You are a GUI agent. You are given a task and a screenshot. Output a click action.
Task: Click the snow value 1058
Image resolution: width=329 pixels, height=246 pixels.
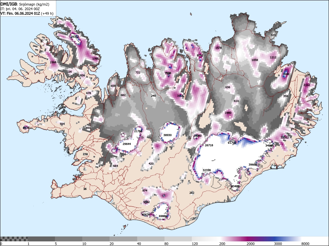coord(255,60)
